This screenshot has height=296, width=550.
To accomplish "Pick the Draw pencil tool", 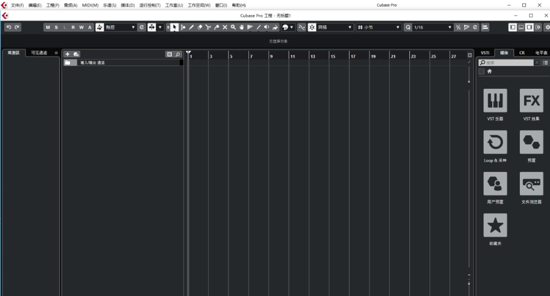I will click(x=191, y=27).
